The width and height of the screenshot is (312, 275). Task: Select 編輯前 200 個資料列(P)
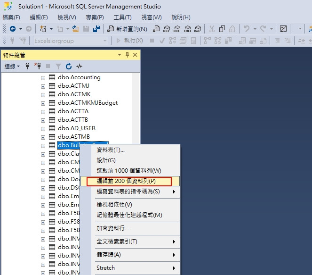[130, 181]
